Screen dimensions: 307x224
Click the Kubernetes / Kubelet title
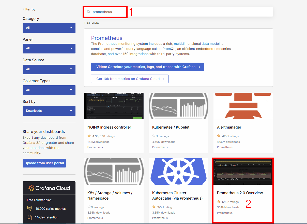tap(171, 127)
